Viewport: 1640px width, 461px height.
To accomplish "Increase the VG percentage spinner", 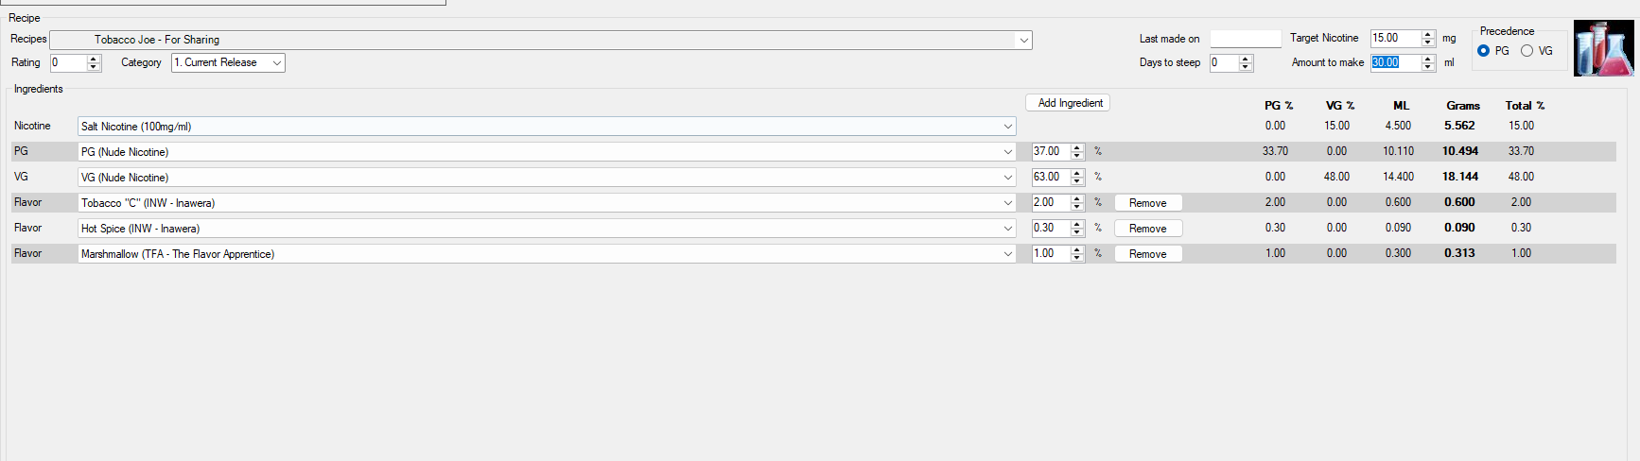I will [x=1077, y=173].
